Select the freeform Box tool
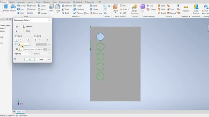 coord(143,8)
